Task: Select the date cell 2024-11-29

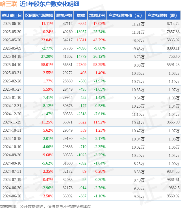Action: 12,122
